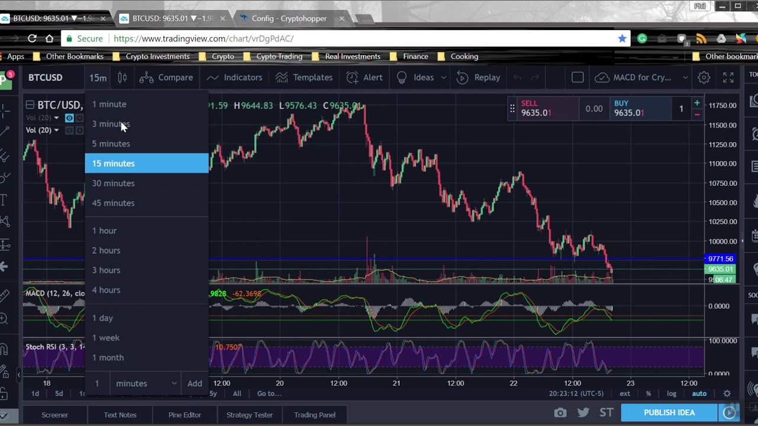The height and width of the screenshot is (426, 758).
Task: Toggle visibility of highlighted Vol (20) eye
Action: point(69,118)
